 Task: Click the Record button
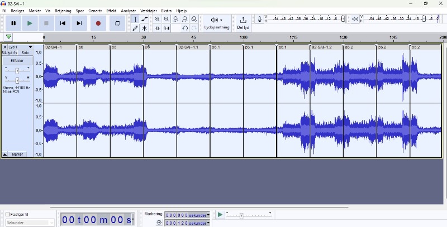(98, 23)
